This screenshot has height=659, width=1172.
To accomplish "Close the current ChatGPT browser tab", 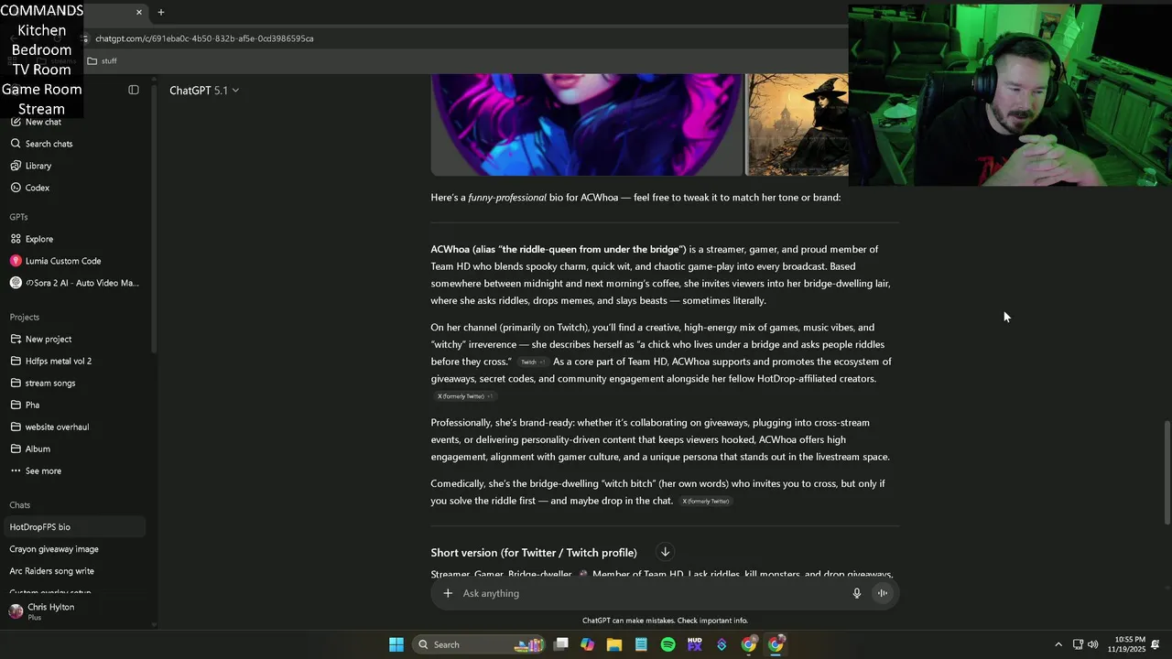I will 139,12.
